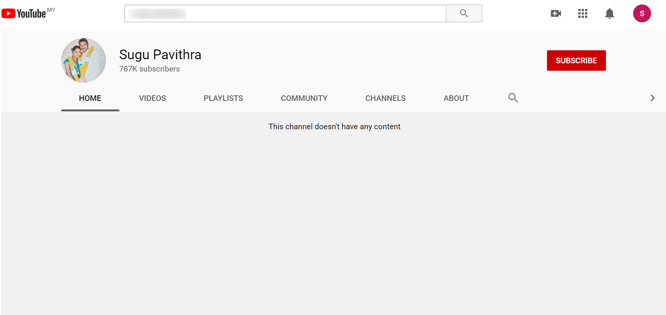Open the notifications bell

(x=610, y=14)
